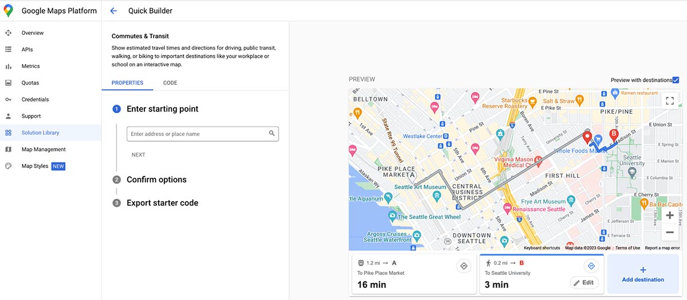Viewport: 687px width, 300px height.
Task: Select step 2 Confirm options
Action: click(x=156, y=179)
